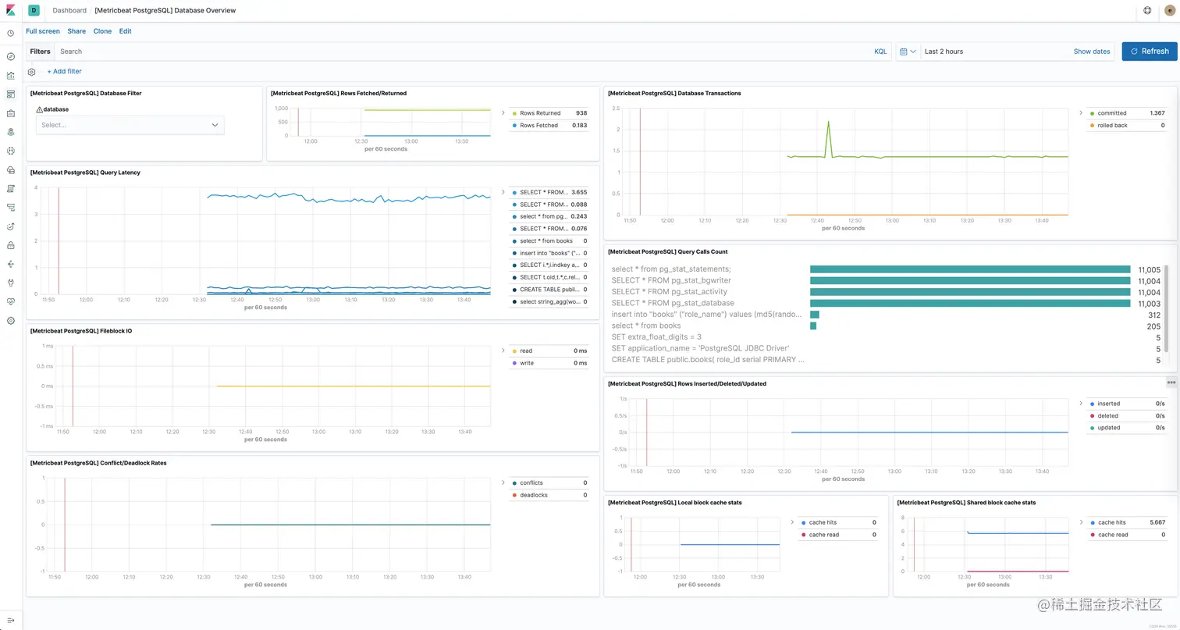Screen dimensions: 1180x630
Task: Open Canvas from the side navigation
Action: click(11, 113)
